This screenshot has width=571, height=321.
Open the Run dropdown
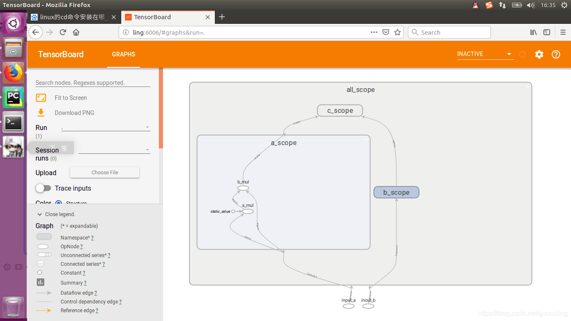click(x=106, y=127)
